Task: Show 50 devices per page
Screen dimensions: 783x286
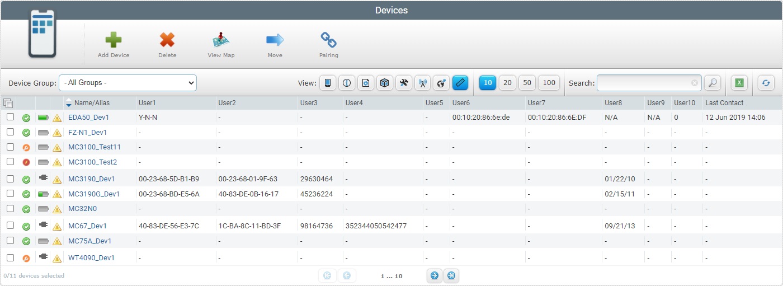Action: [527, 83]
